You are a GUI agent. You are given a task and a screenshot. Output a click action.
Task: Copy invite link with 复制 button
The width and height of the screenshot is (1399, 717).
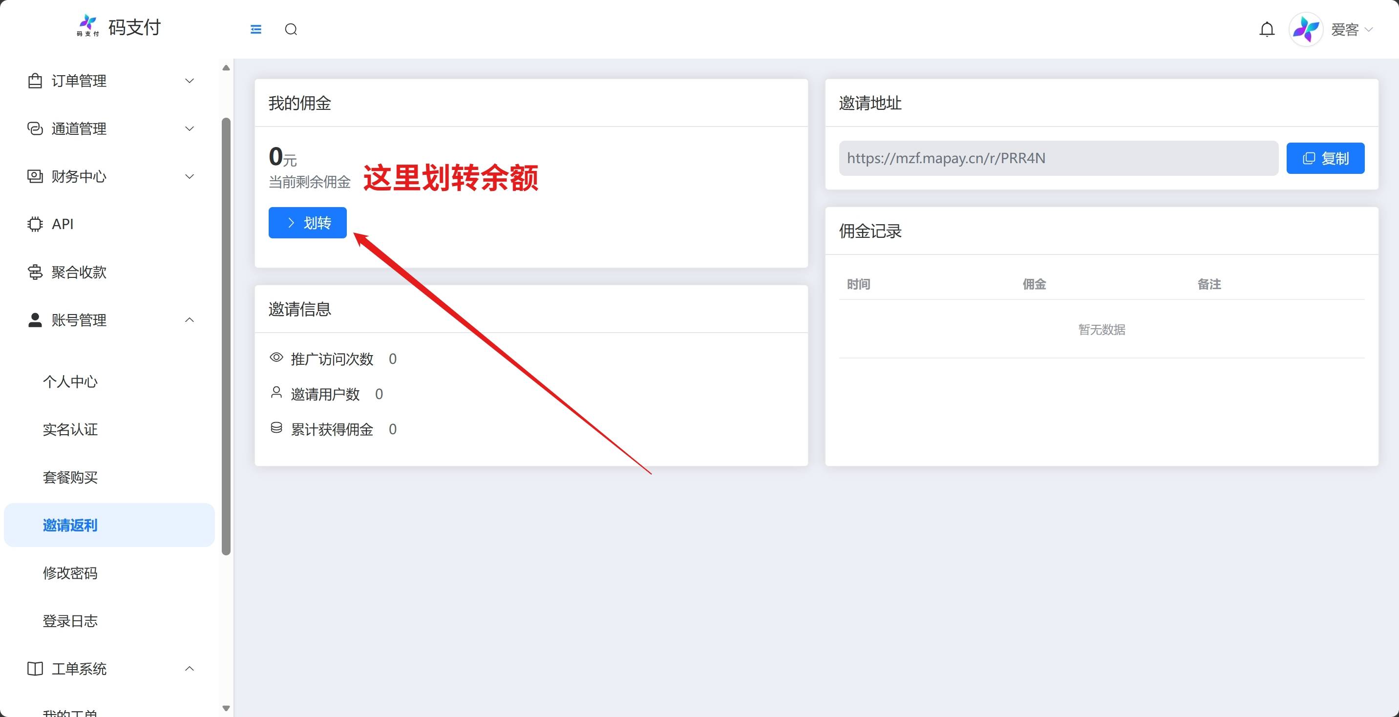(1325, 158)
